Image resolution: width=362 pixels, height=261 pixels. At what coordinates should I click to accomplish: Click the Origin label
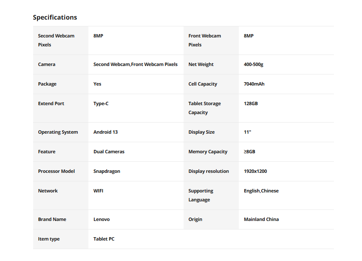[x=195, y=219]
